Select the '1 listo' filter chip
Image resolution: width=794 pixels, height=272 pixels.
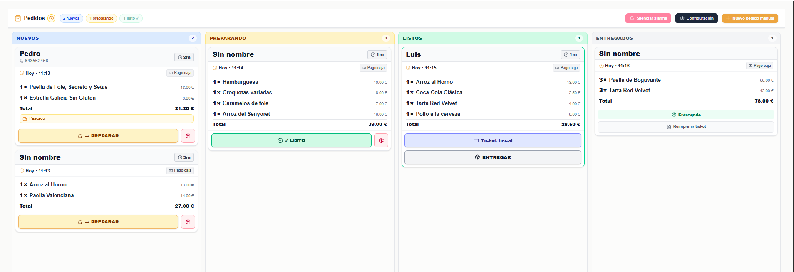tap(131, 18)
